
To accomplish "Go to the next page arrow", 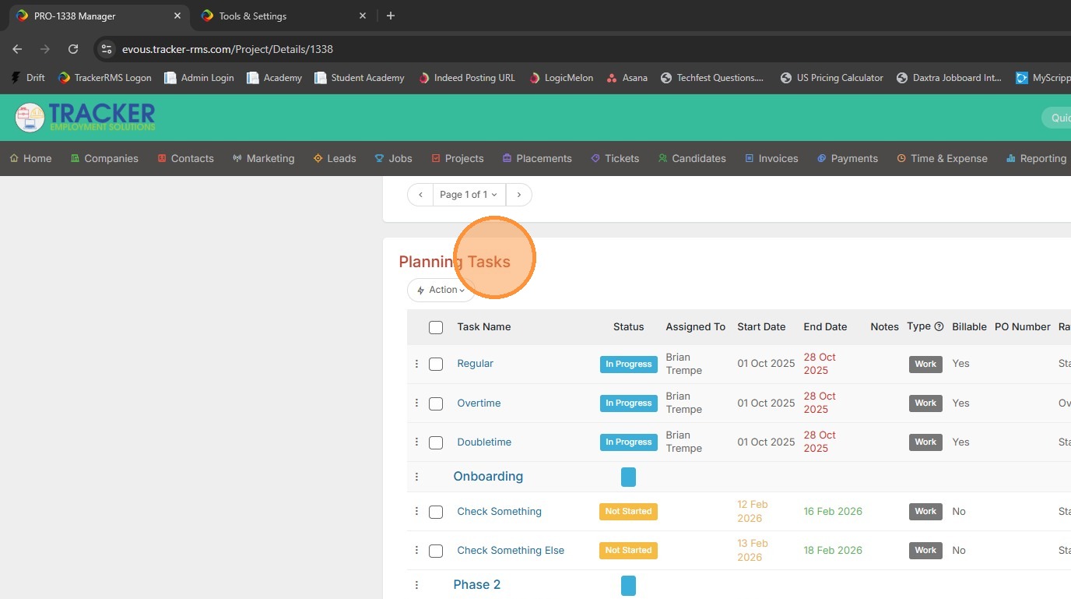I will [519, 195].
